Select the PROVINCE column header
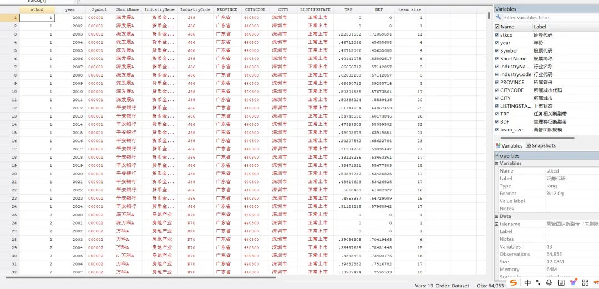Image resolution: width=599 pixels, height=289 pixels. (x=227, y=9)
